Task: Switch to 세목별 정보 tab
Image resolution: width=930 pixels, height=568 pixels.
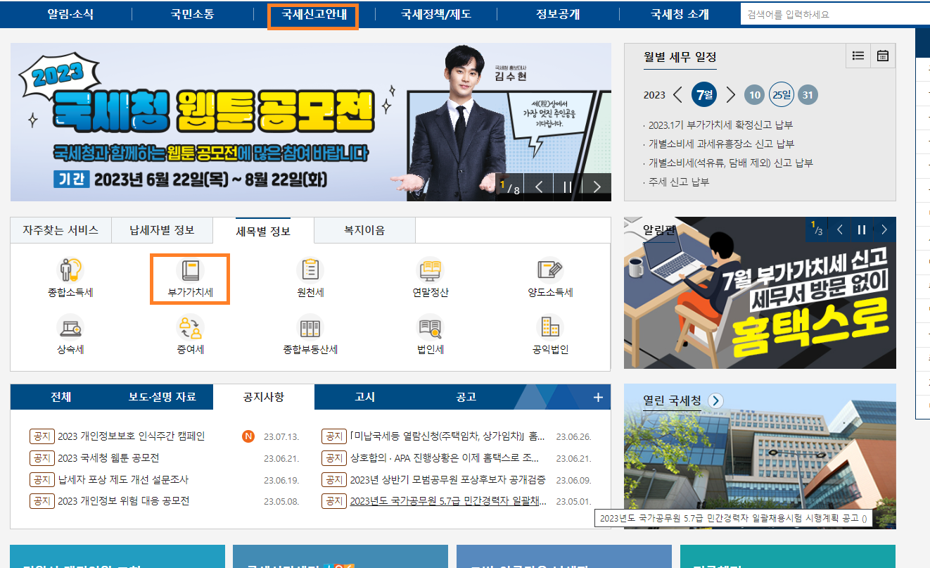Action: coord(263,230)
